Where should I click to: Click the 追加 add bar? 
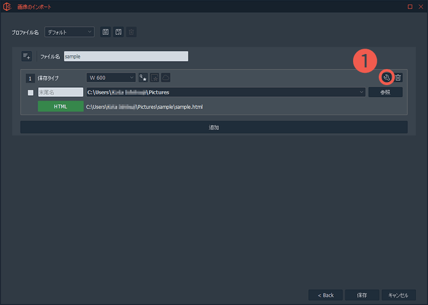[x=213, y=127]
